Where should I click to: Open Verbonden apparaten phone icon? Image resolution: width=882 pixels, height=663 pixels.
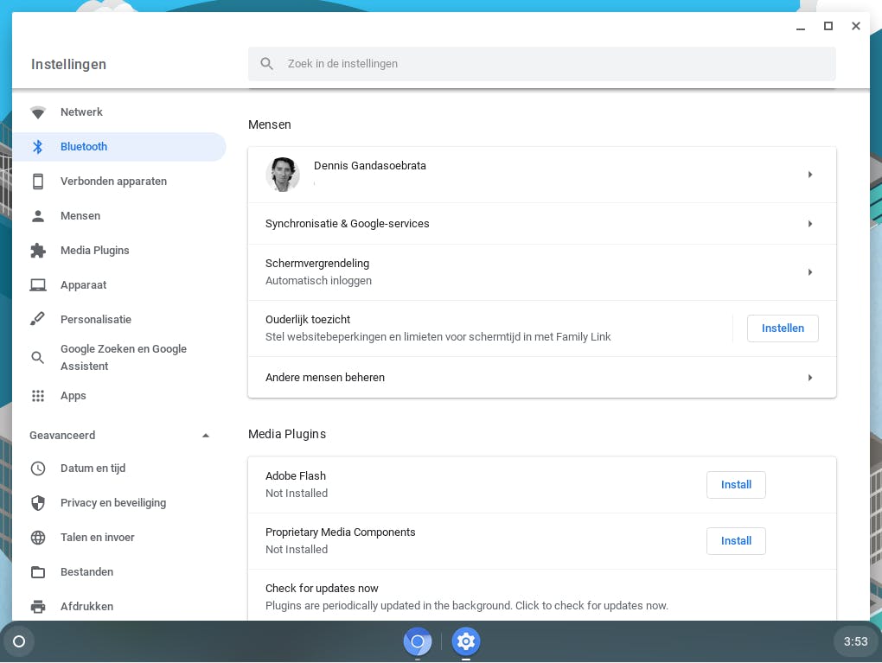click(x=38, y=182)
